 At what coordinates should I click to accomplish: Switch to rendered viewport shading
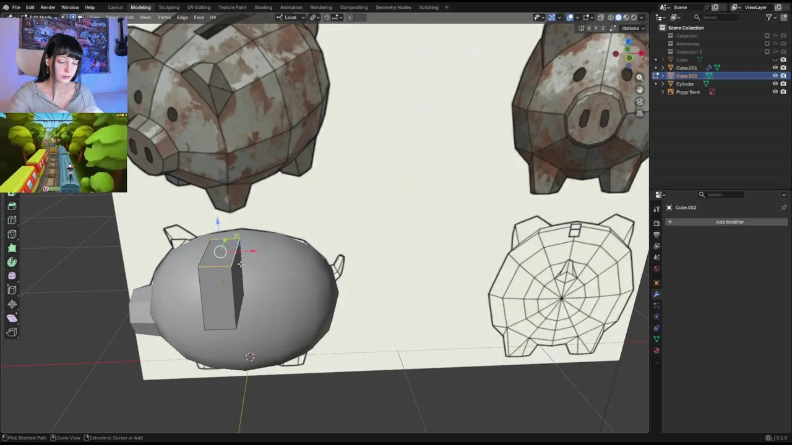633,17
